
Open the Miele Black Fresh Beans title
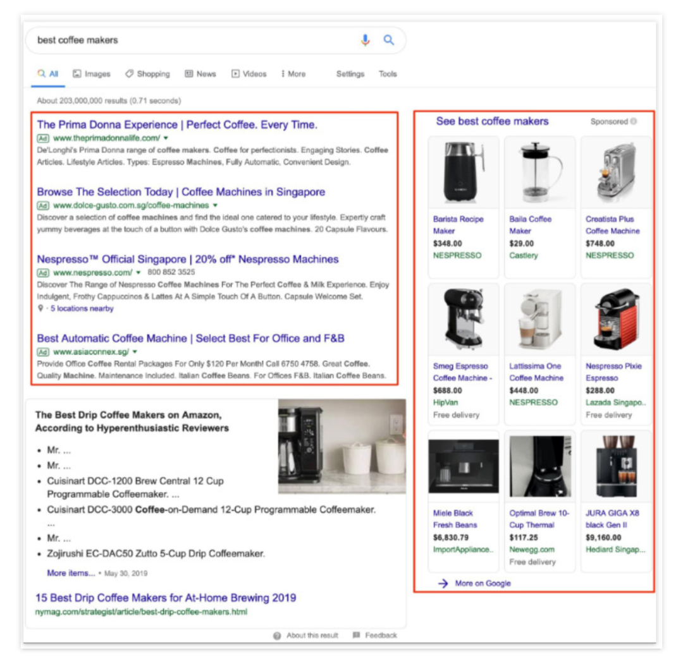455,519
